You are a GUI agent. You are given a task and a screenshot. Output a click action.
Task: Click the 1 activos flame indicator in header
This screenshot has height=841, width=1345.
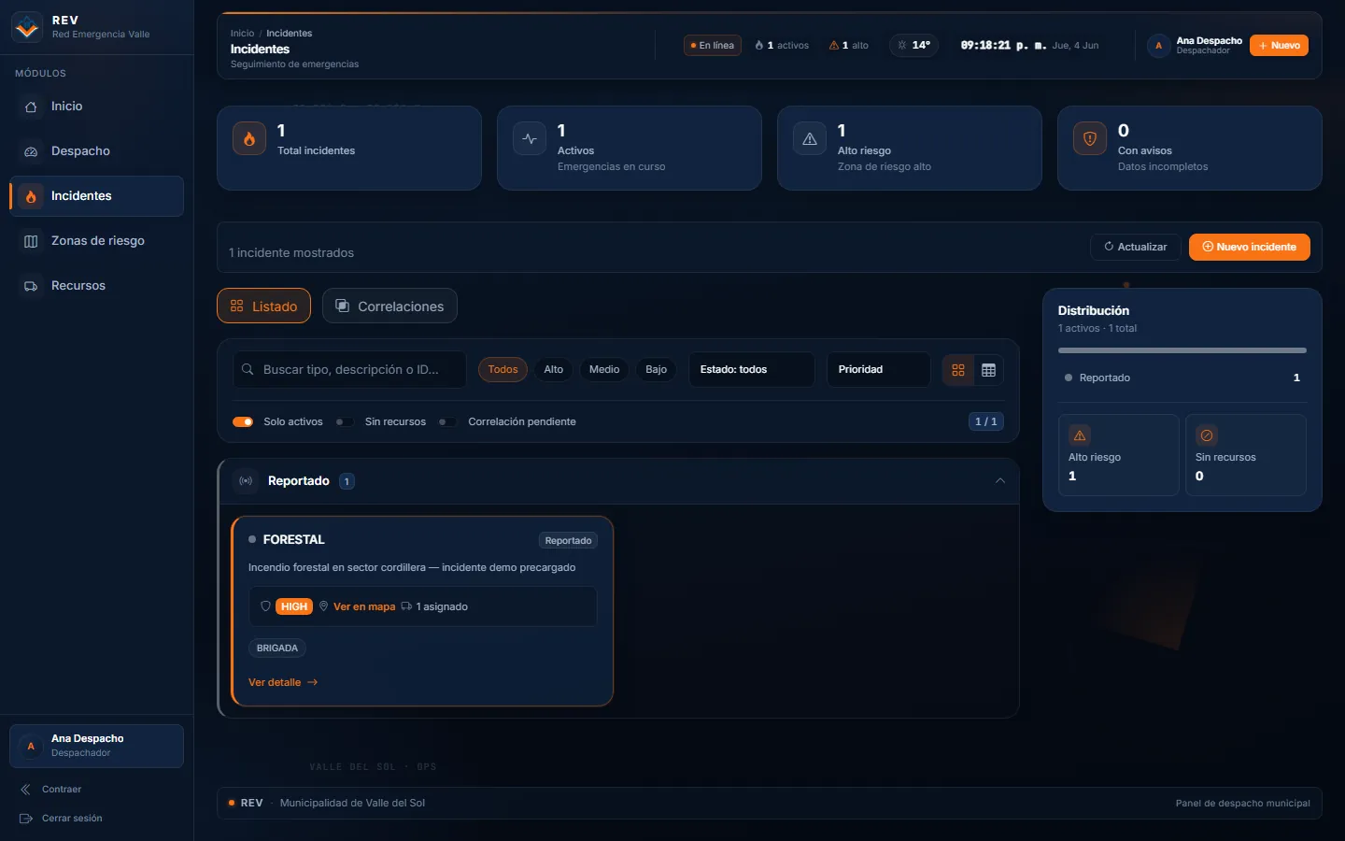click(782, 45)
